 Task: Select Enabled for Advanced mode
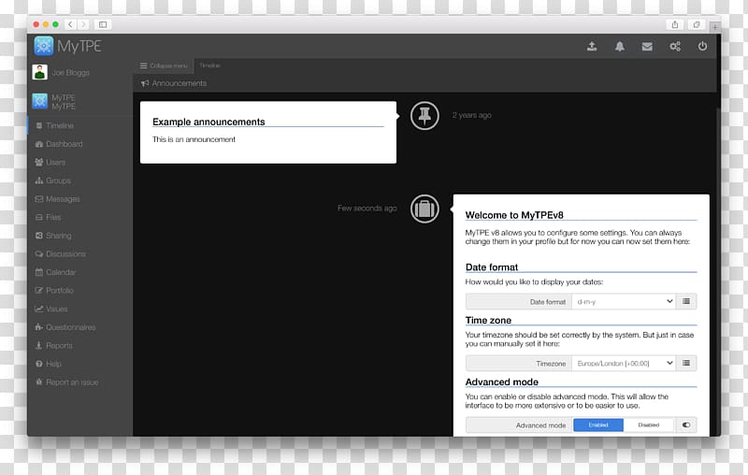click(x=598, y=425)
